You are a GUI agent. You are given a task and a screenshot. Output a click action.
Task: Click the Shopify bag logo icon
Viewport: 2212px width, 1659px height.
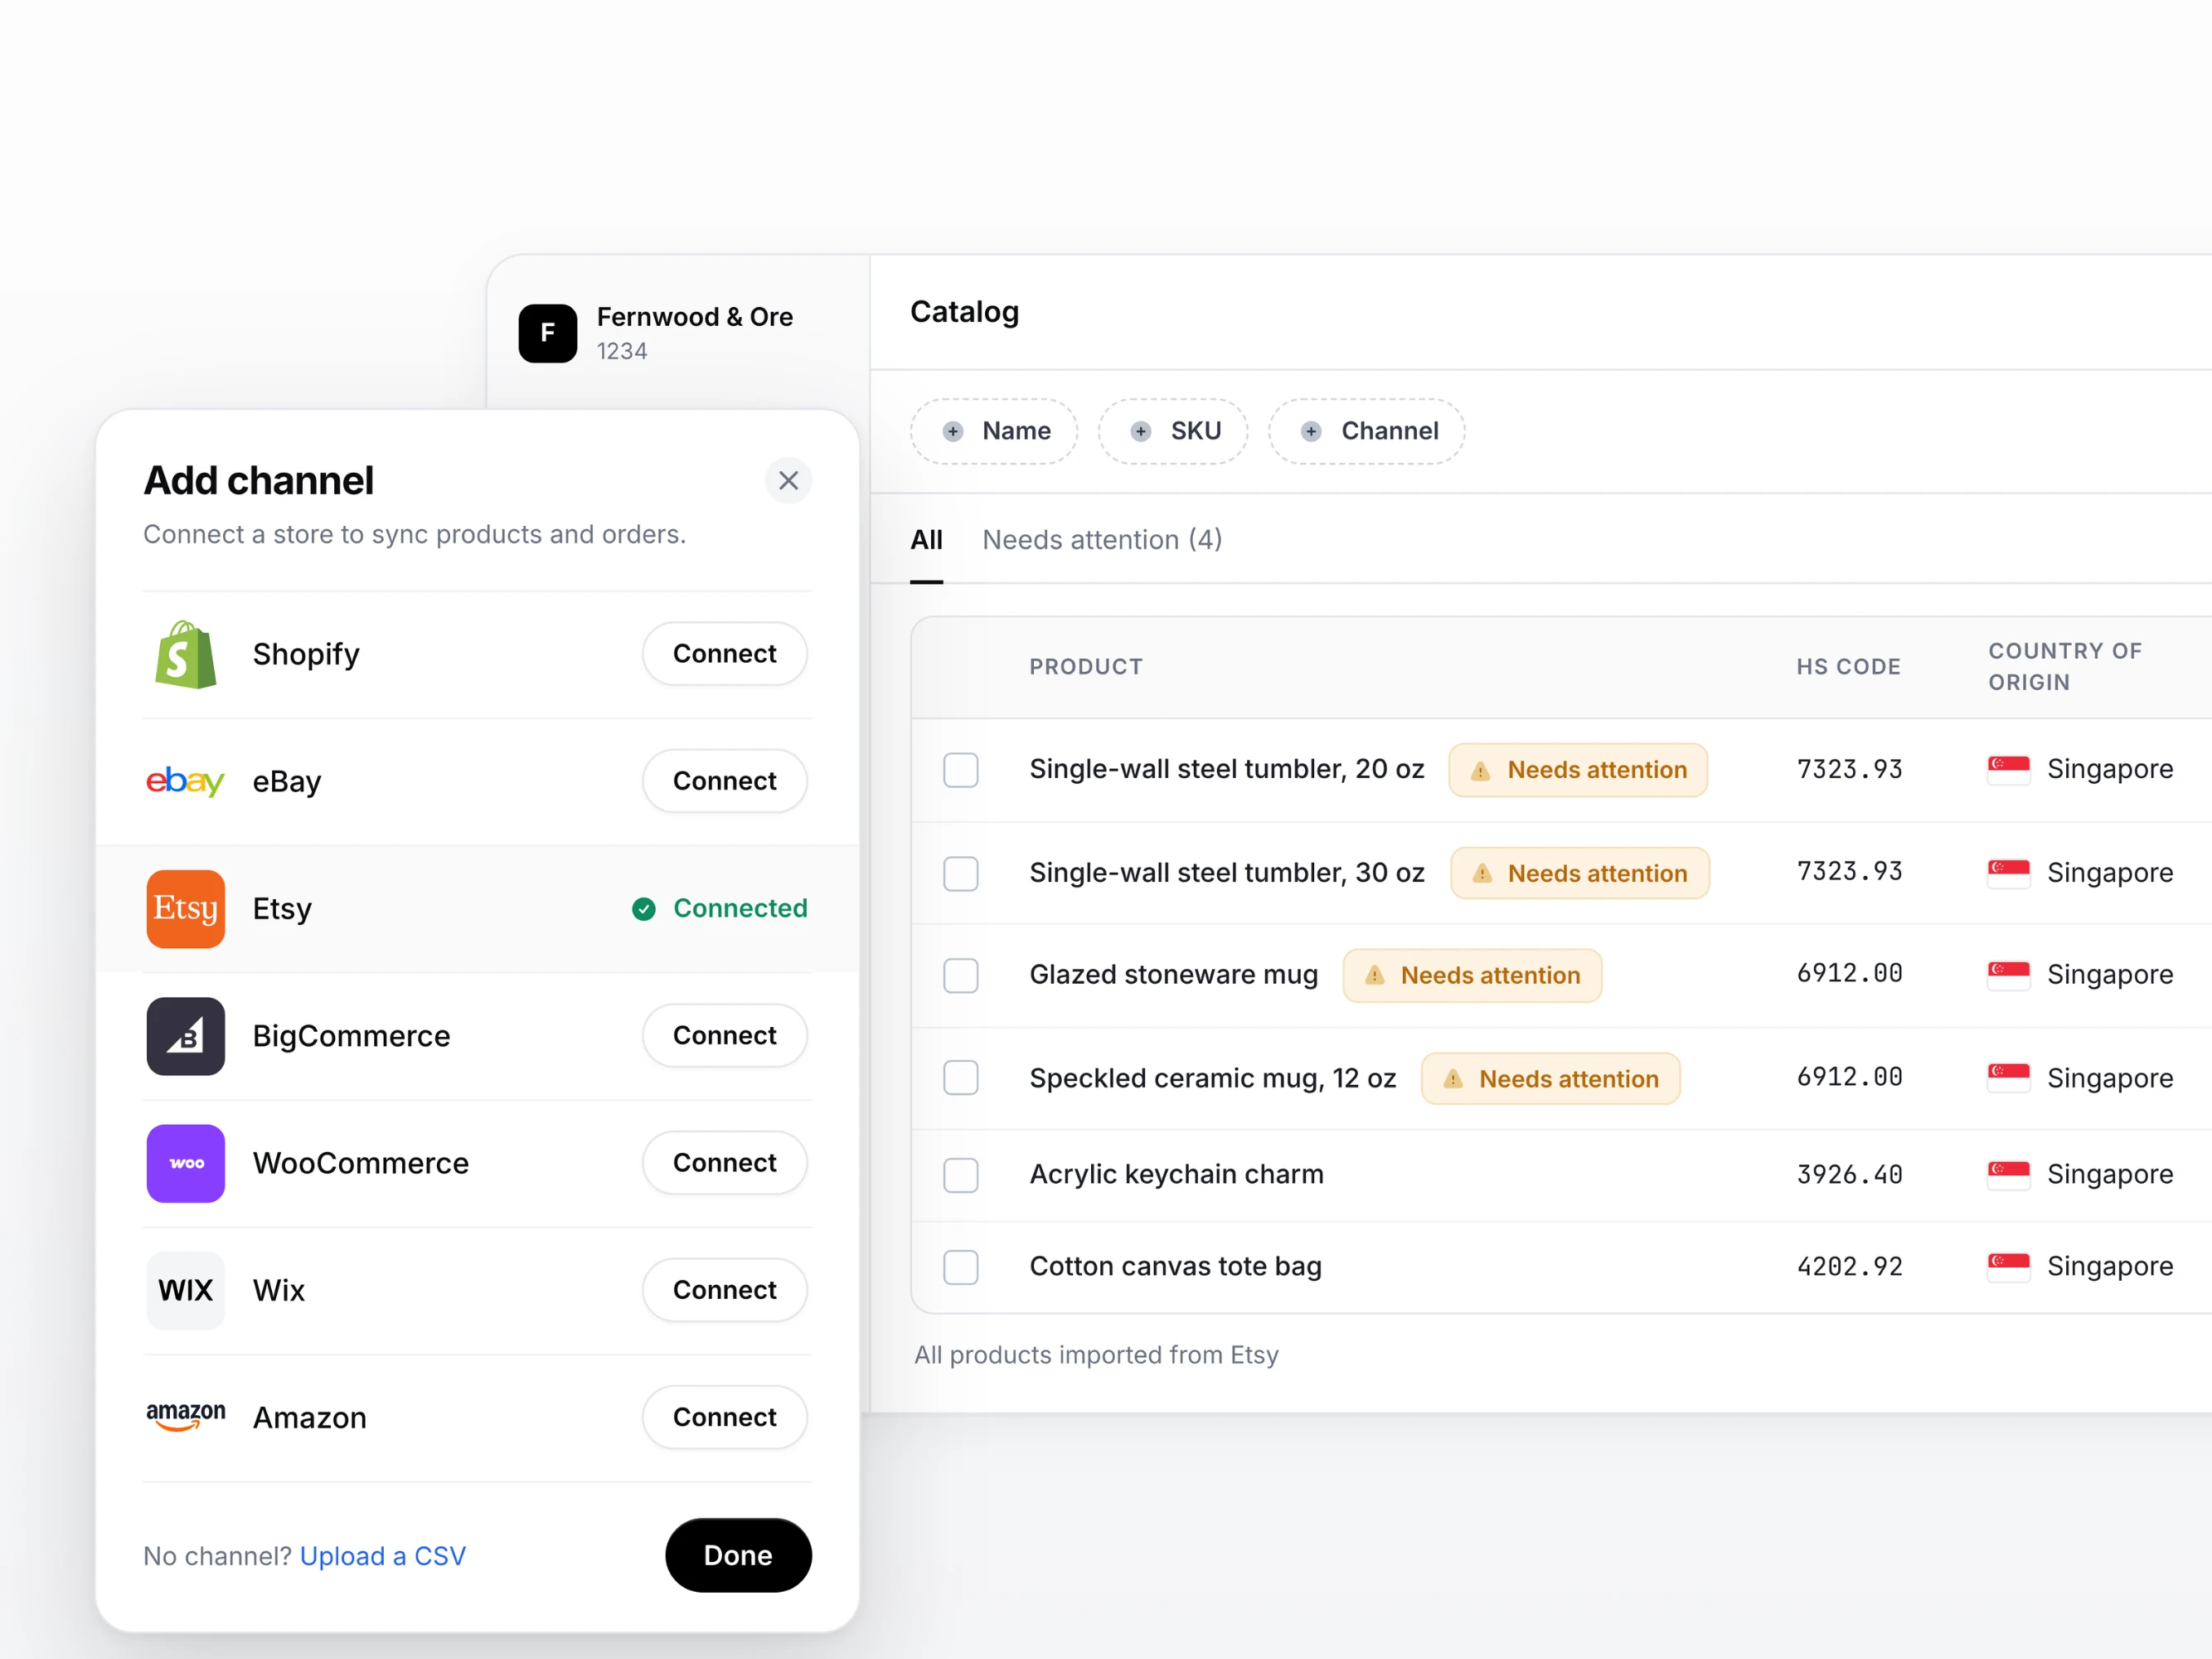point(185,654)
